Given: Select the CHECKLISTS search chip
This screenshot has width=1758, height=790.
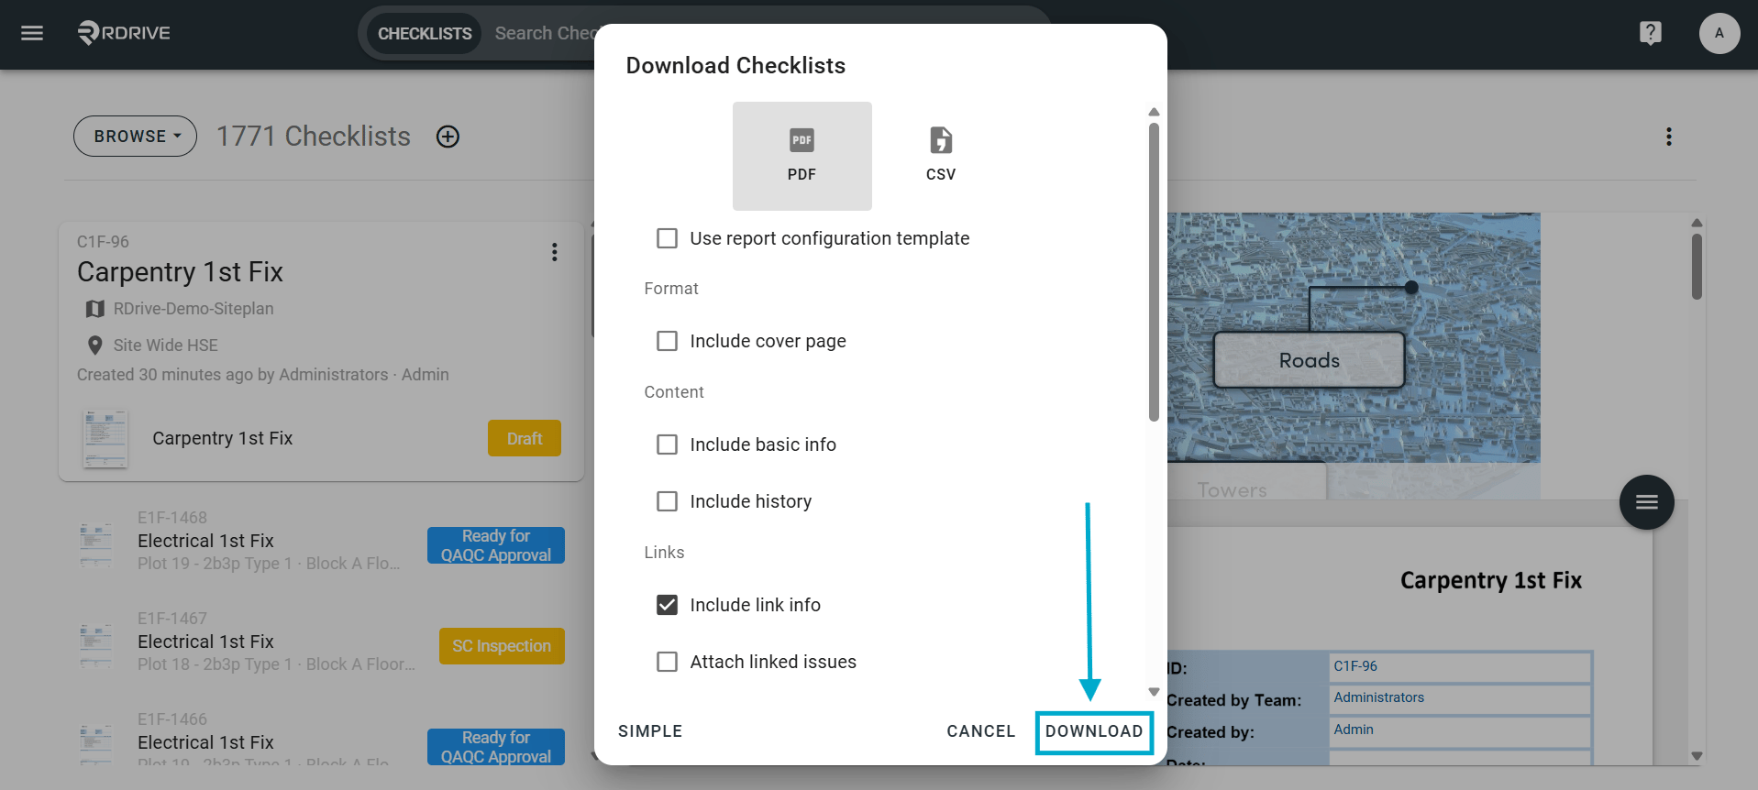Looking at the screenshot, I should click(x=425, y=34).
